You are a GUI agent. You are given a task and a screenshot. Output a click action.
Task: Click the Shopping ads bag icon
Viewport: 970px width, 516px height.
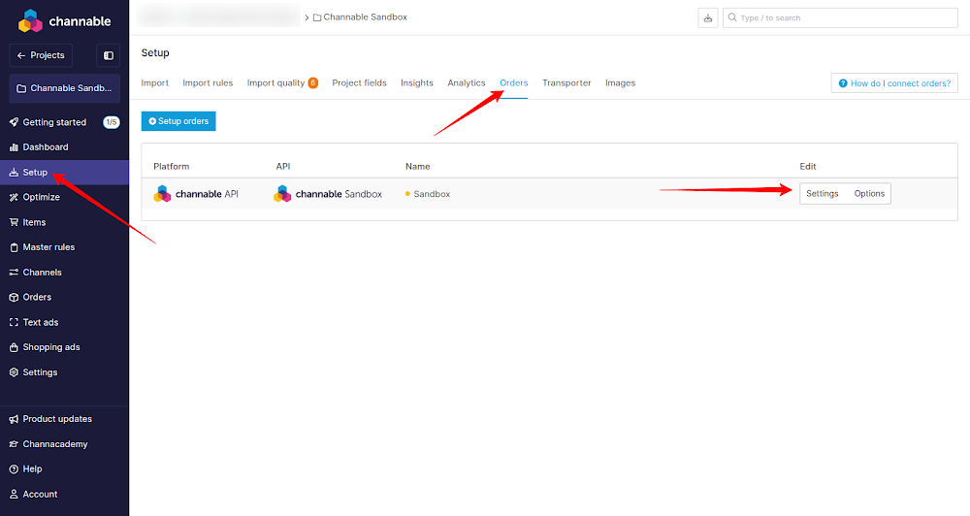tap(14, 347)
